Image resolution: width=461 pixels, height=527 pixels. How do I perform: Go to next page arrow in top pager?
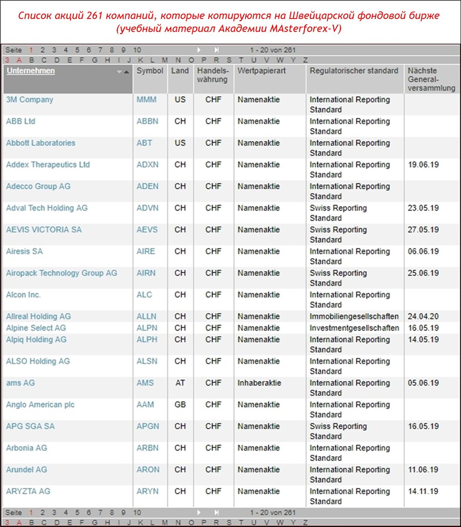199,50
